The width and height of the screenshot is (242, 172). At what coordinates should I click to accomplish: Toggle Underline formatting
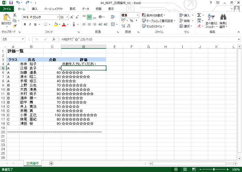35,24
